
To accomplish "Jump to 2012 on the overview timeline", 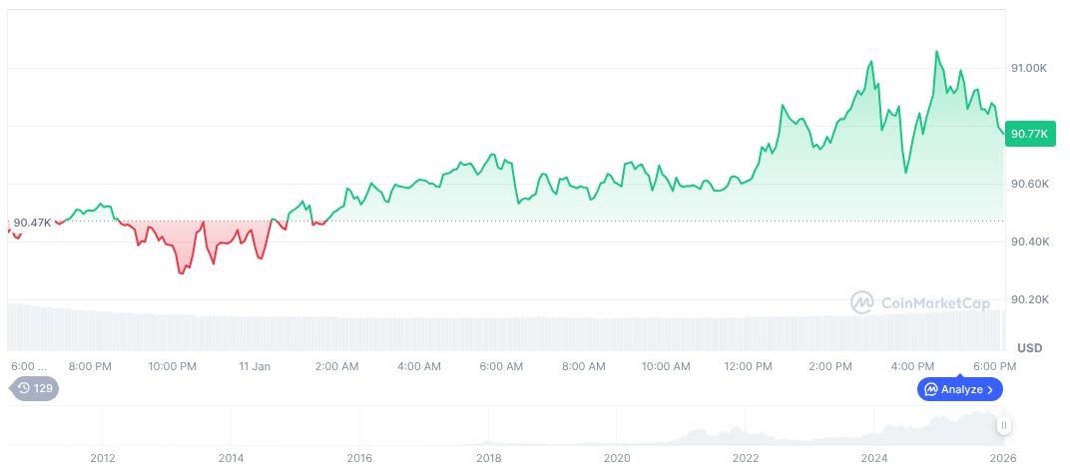I will (102, 458).
